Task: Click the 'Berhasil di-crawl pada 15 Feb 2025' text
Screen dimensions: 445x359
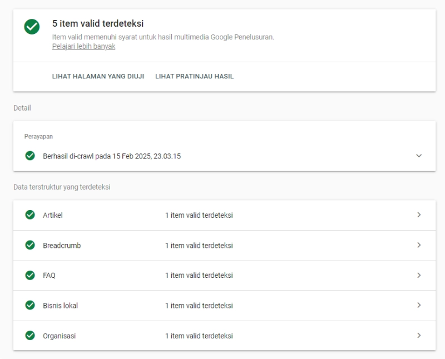Action: point(111,156)
